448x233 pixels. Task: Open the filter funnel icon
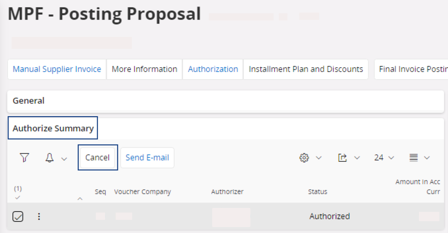tap(24, 158)
